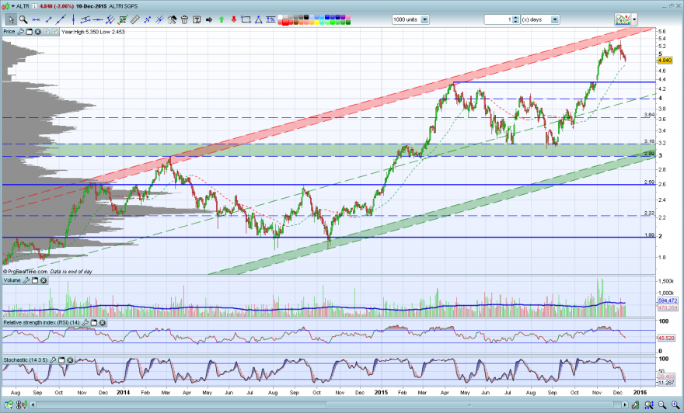Close the RSI indicator panel

pos(102,323)
